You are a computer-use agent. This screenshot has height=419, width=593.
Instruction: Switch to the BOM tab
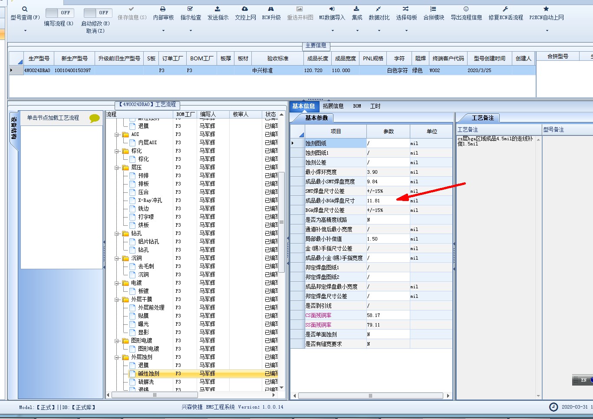coord(357,106)
